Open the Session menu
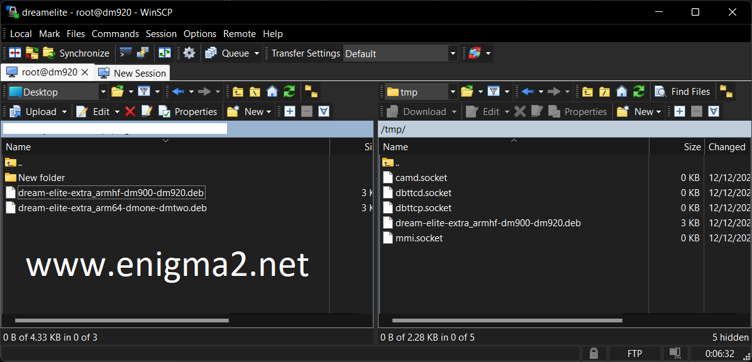This screenshot has height=362, width=752. 161,34
